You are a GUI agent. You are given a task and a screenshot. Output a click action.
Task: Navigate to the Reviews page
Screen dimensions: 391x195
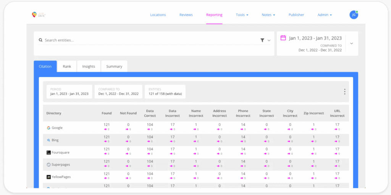[186, 15]
